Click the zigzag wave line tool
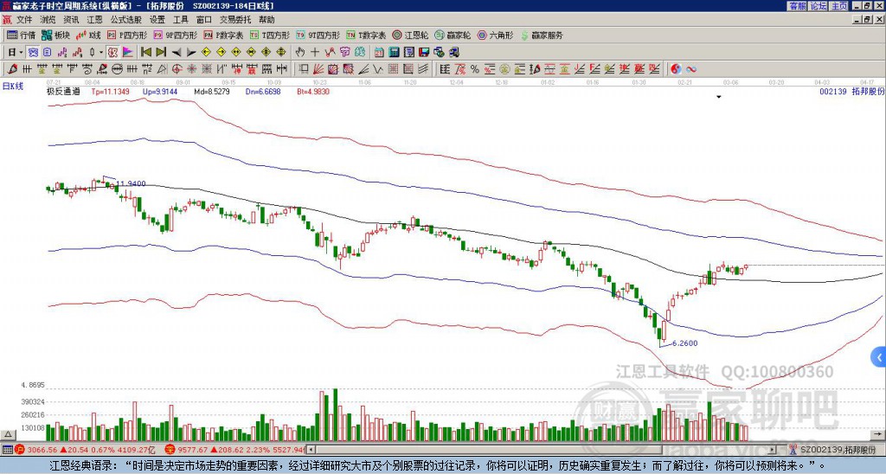The image size is (886, 474). (377, 69)
